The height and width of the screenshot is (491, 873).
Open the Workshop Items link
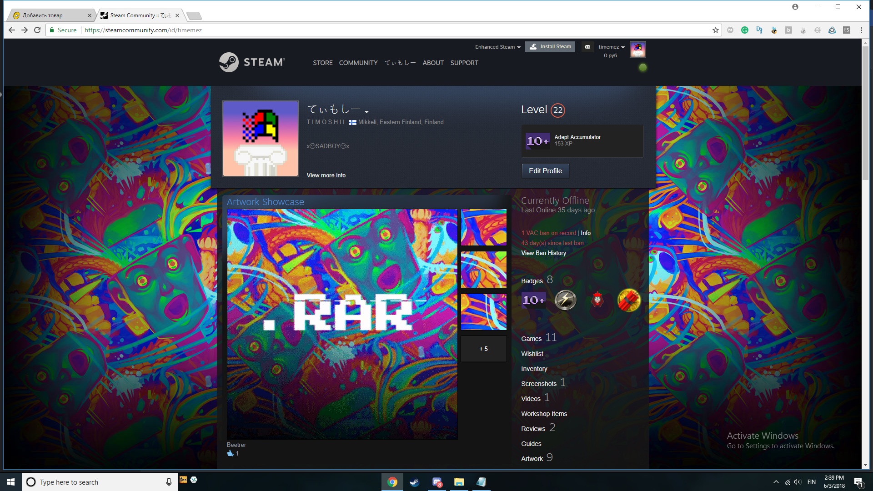coord(544,414)
